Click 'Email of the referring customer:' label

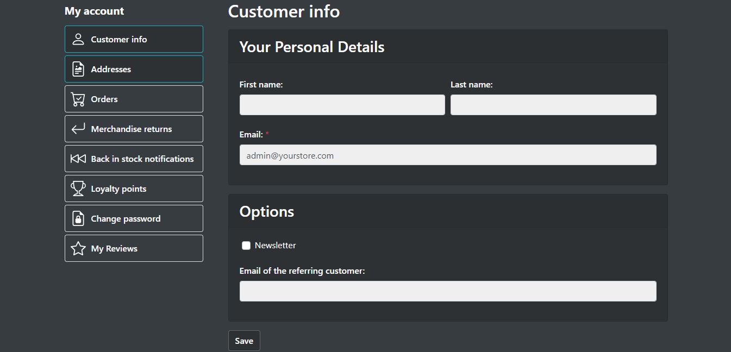(302, 271)
